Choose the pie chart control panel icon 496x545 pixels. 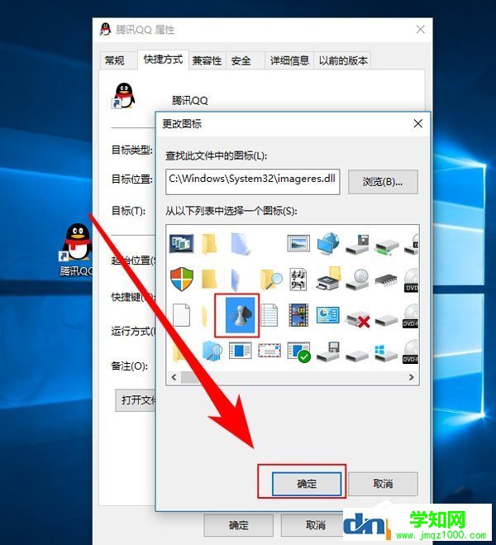click(x=328, y=314)
